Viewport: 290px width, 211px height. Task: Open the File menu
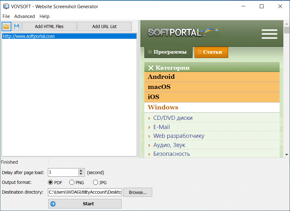6,16
